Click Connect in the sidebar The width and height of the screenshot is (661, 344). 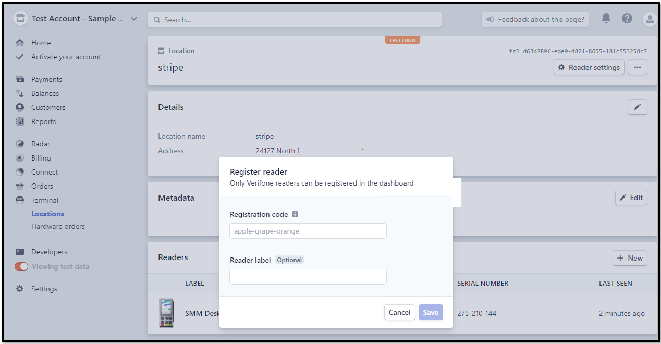[x=44, y=172]
